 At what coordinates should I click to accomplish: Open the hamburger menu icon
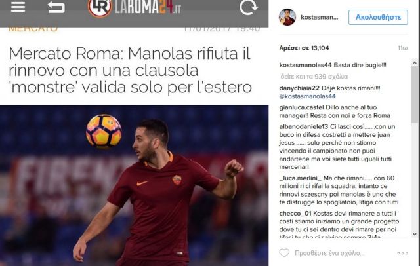click(x=18, y=7)
